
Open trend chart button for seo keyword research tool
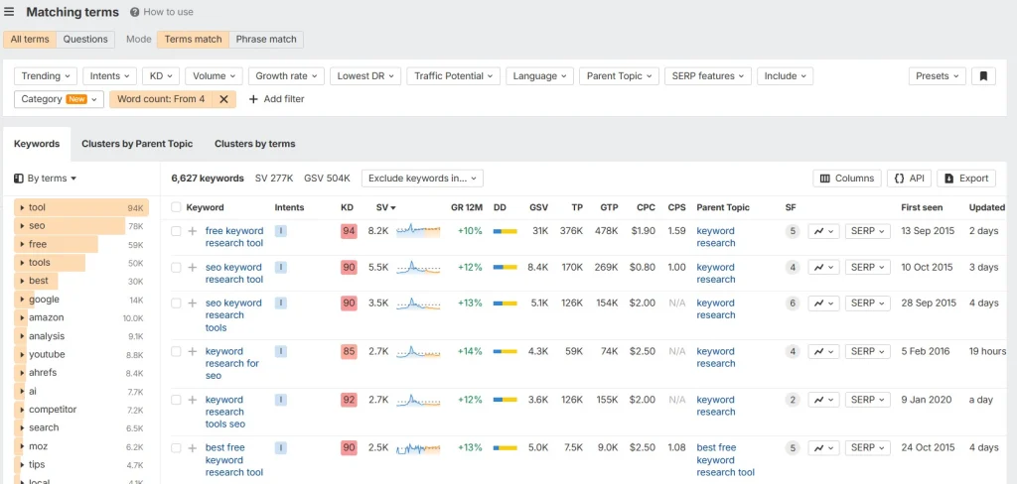click(x=823, y=267)
